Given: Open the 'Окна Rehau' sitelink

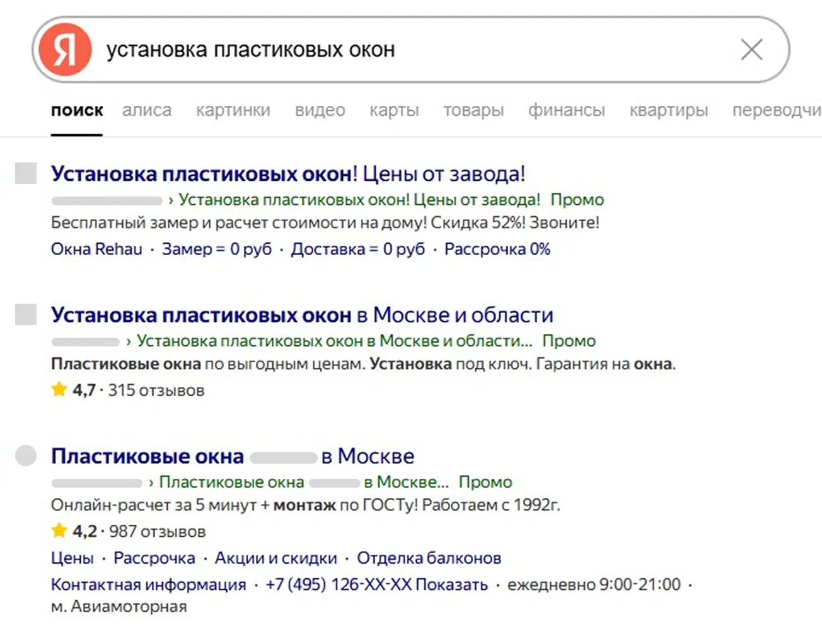Looking at the screenshot, I should (x=96, y=249).
